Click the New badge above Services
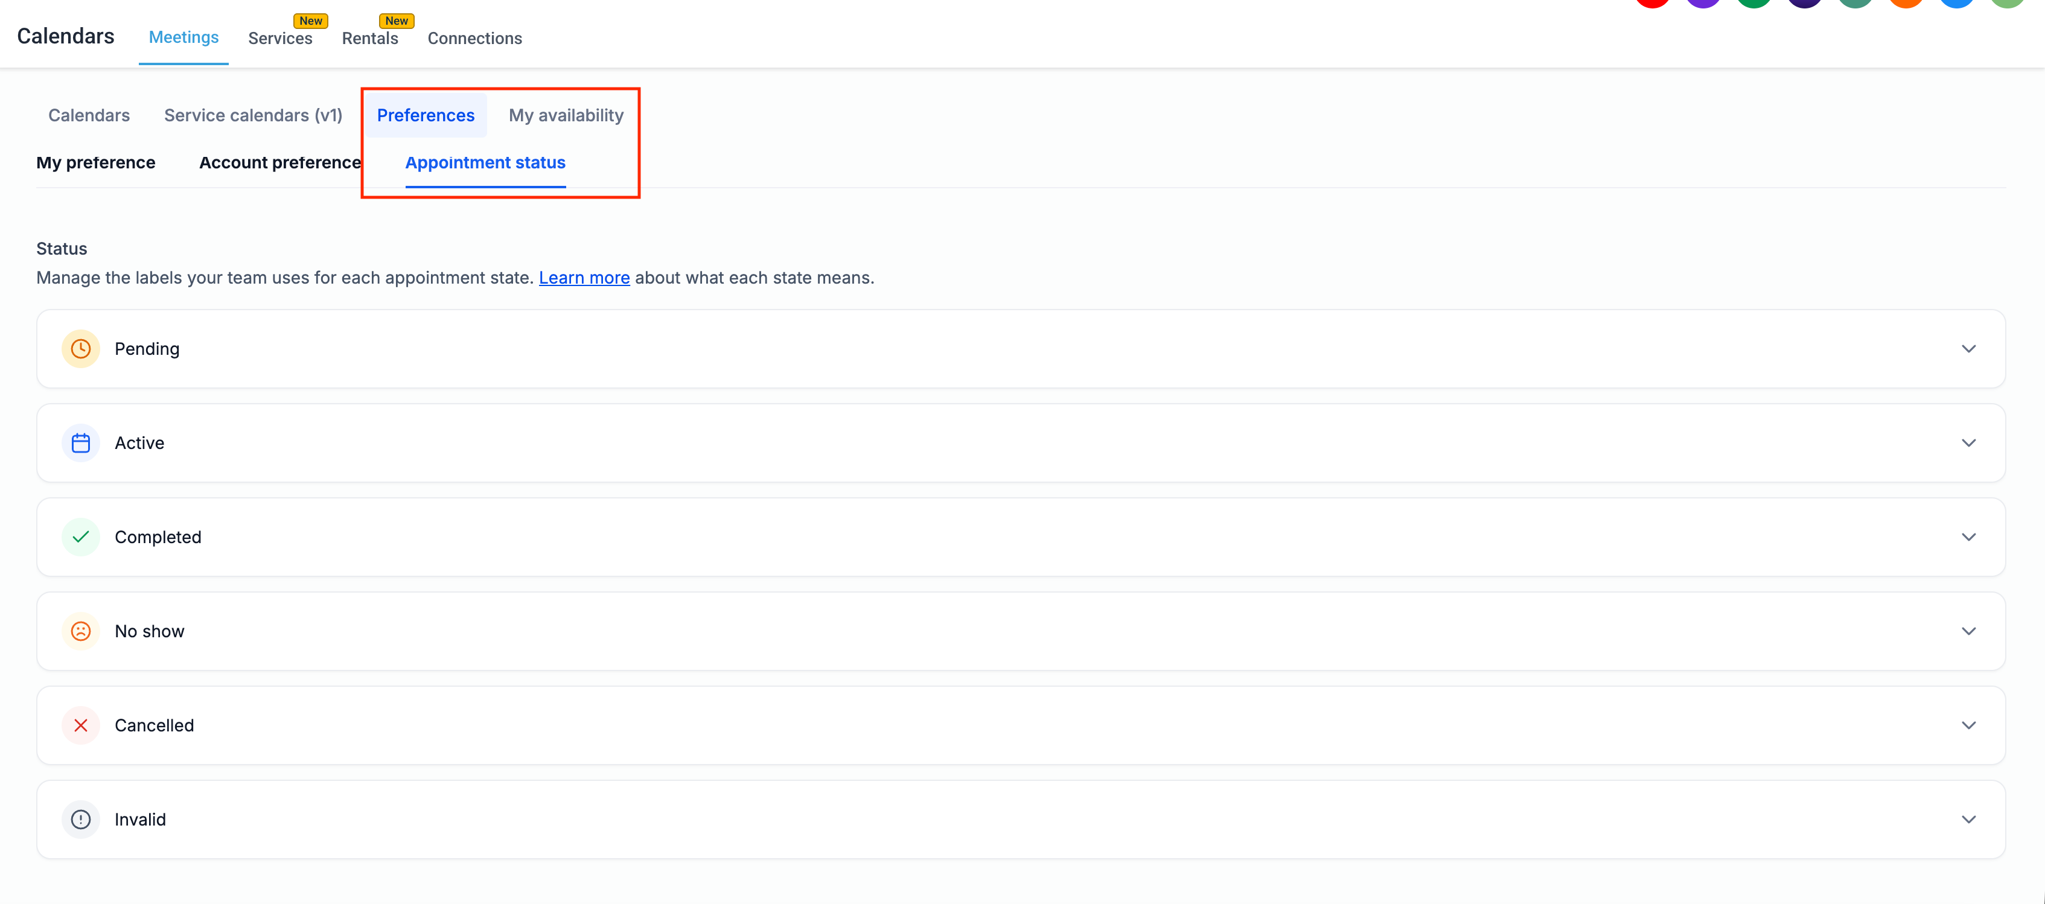 tap(310, 21)
